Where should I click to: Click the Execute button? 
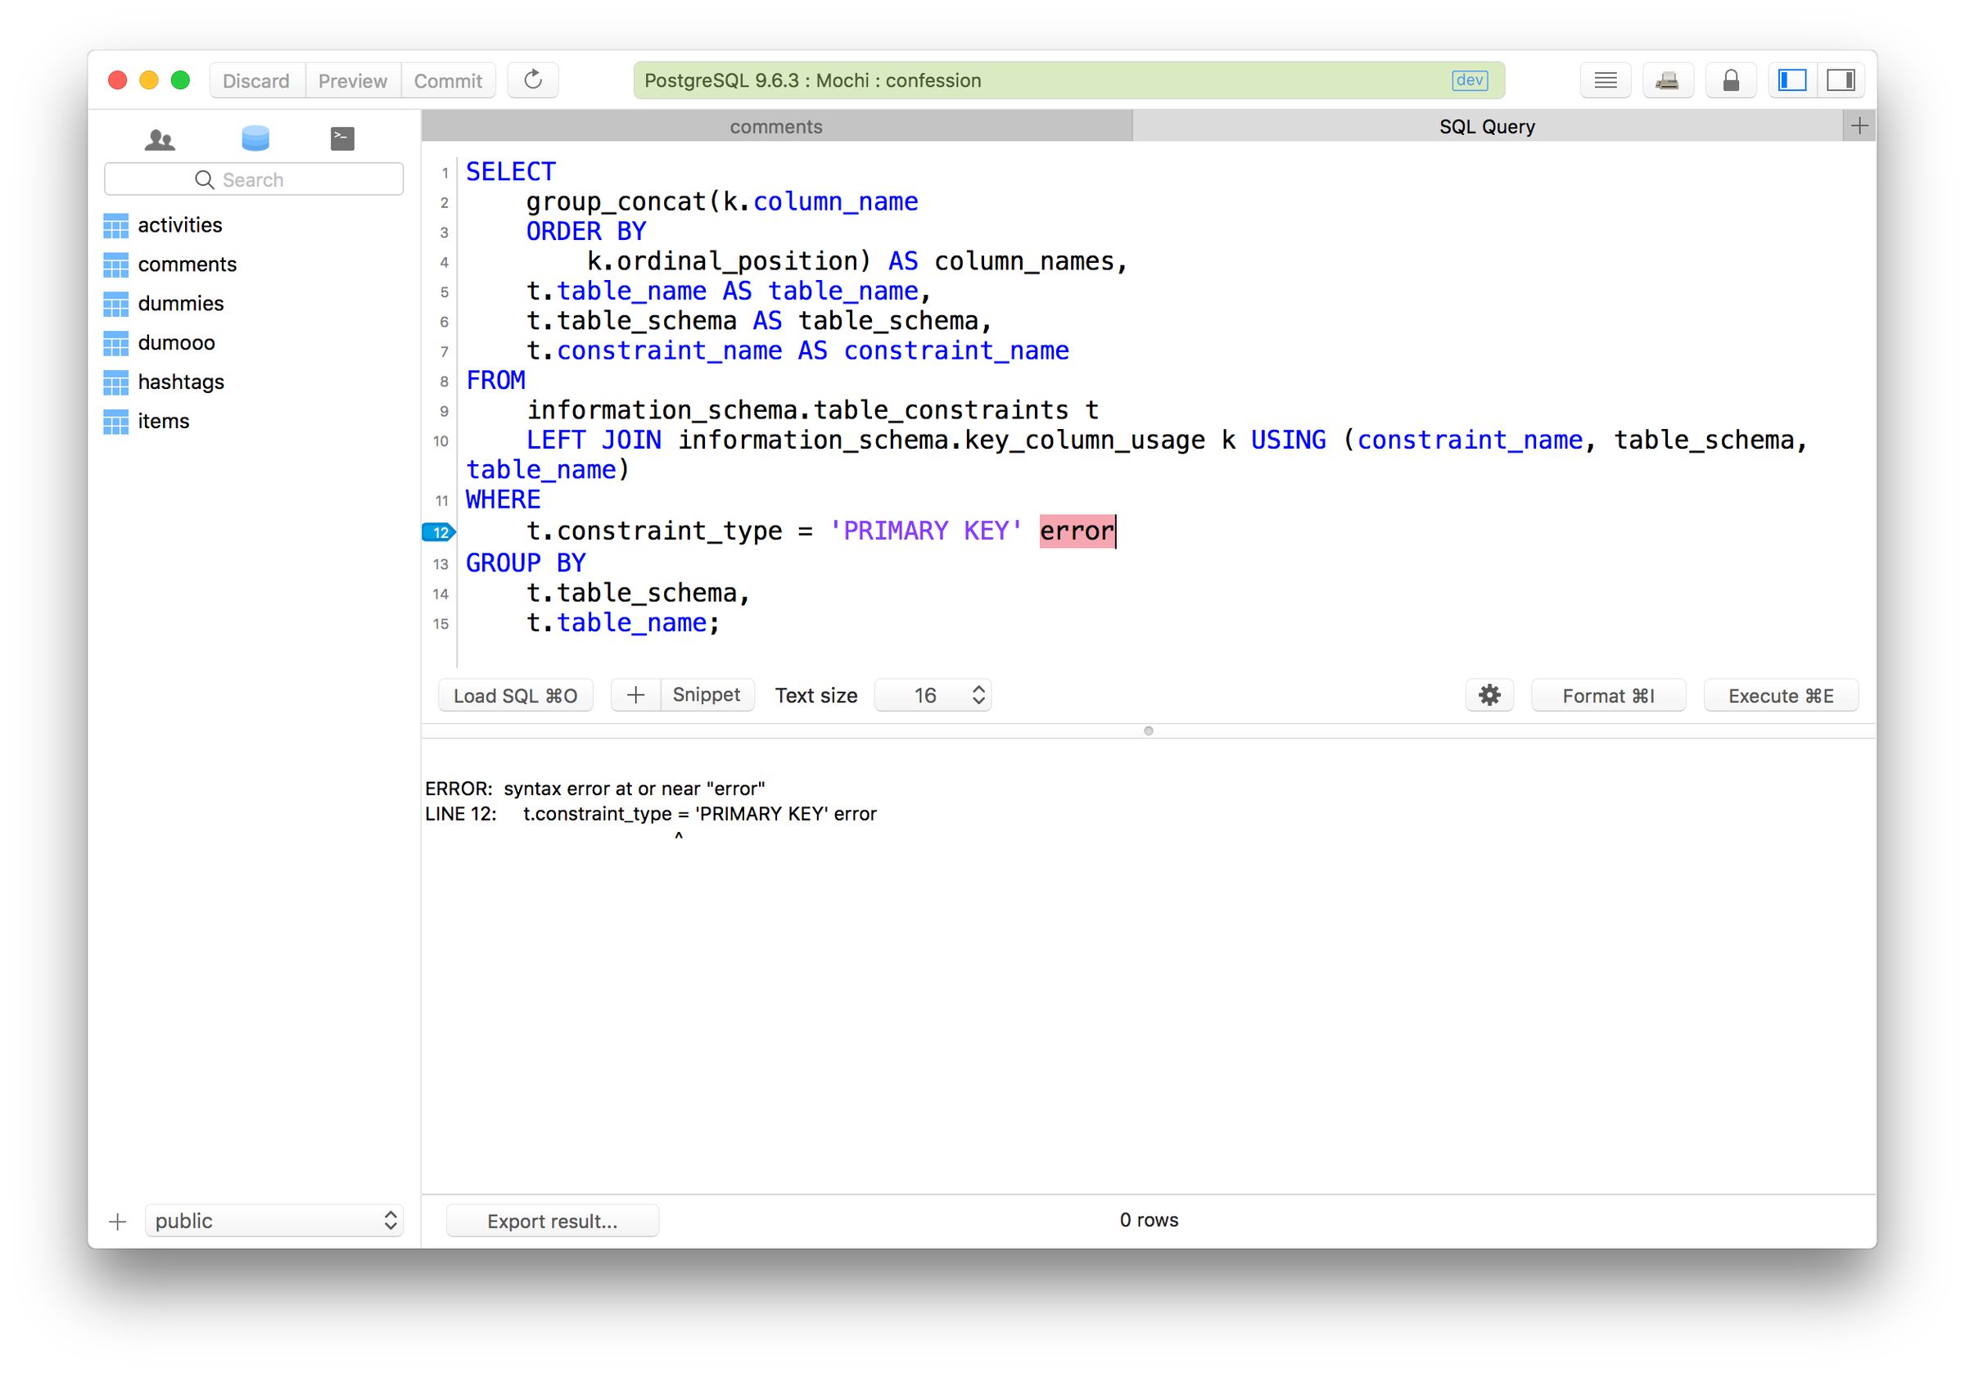[1781, 695]
